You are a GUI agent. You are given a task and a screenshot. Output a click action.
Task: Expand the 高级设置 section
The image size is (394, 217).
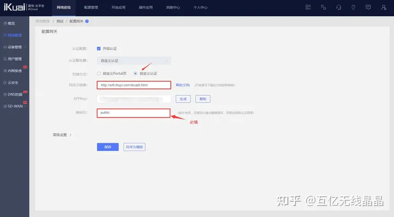62,135
